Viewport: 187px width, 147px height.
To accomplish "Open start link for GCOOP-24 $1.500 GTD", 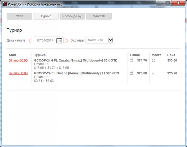I will (x=18, y=73).
